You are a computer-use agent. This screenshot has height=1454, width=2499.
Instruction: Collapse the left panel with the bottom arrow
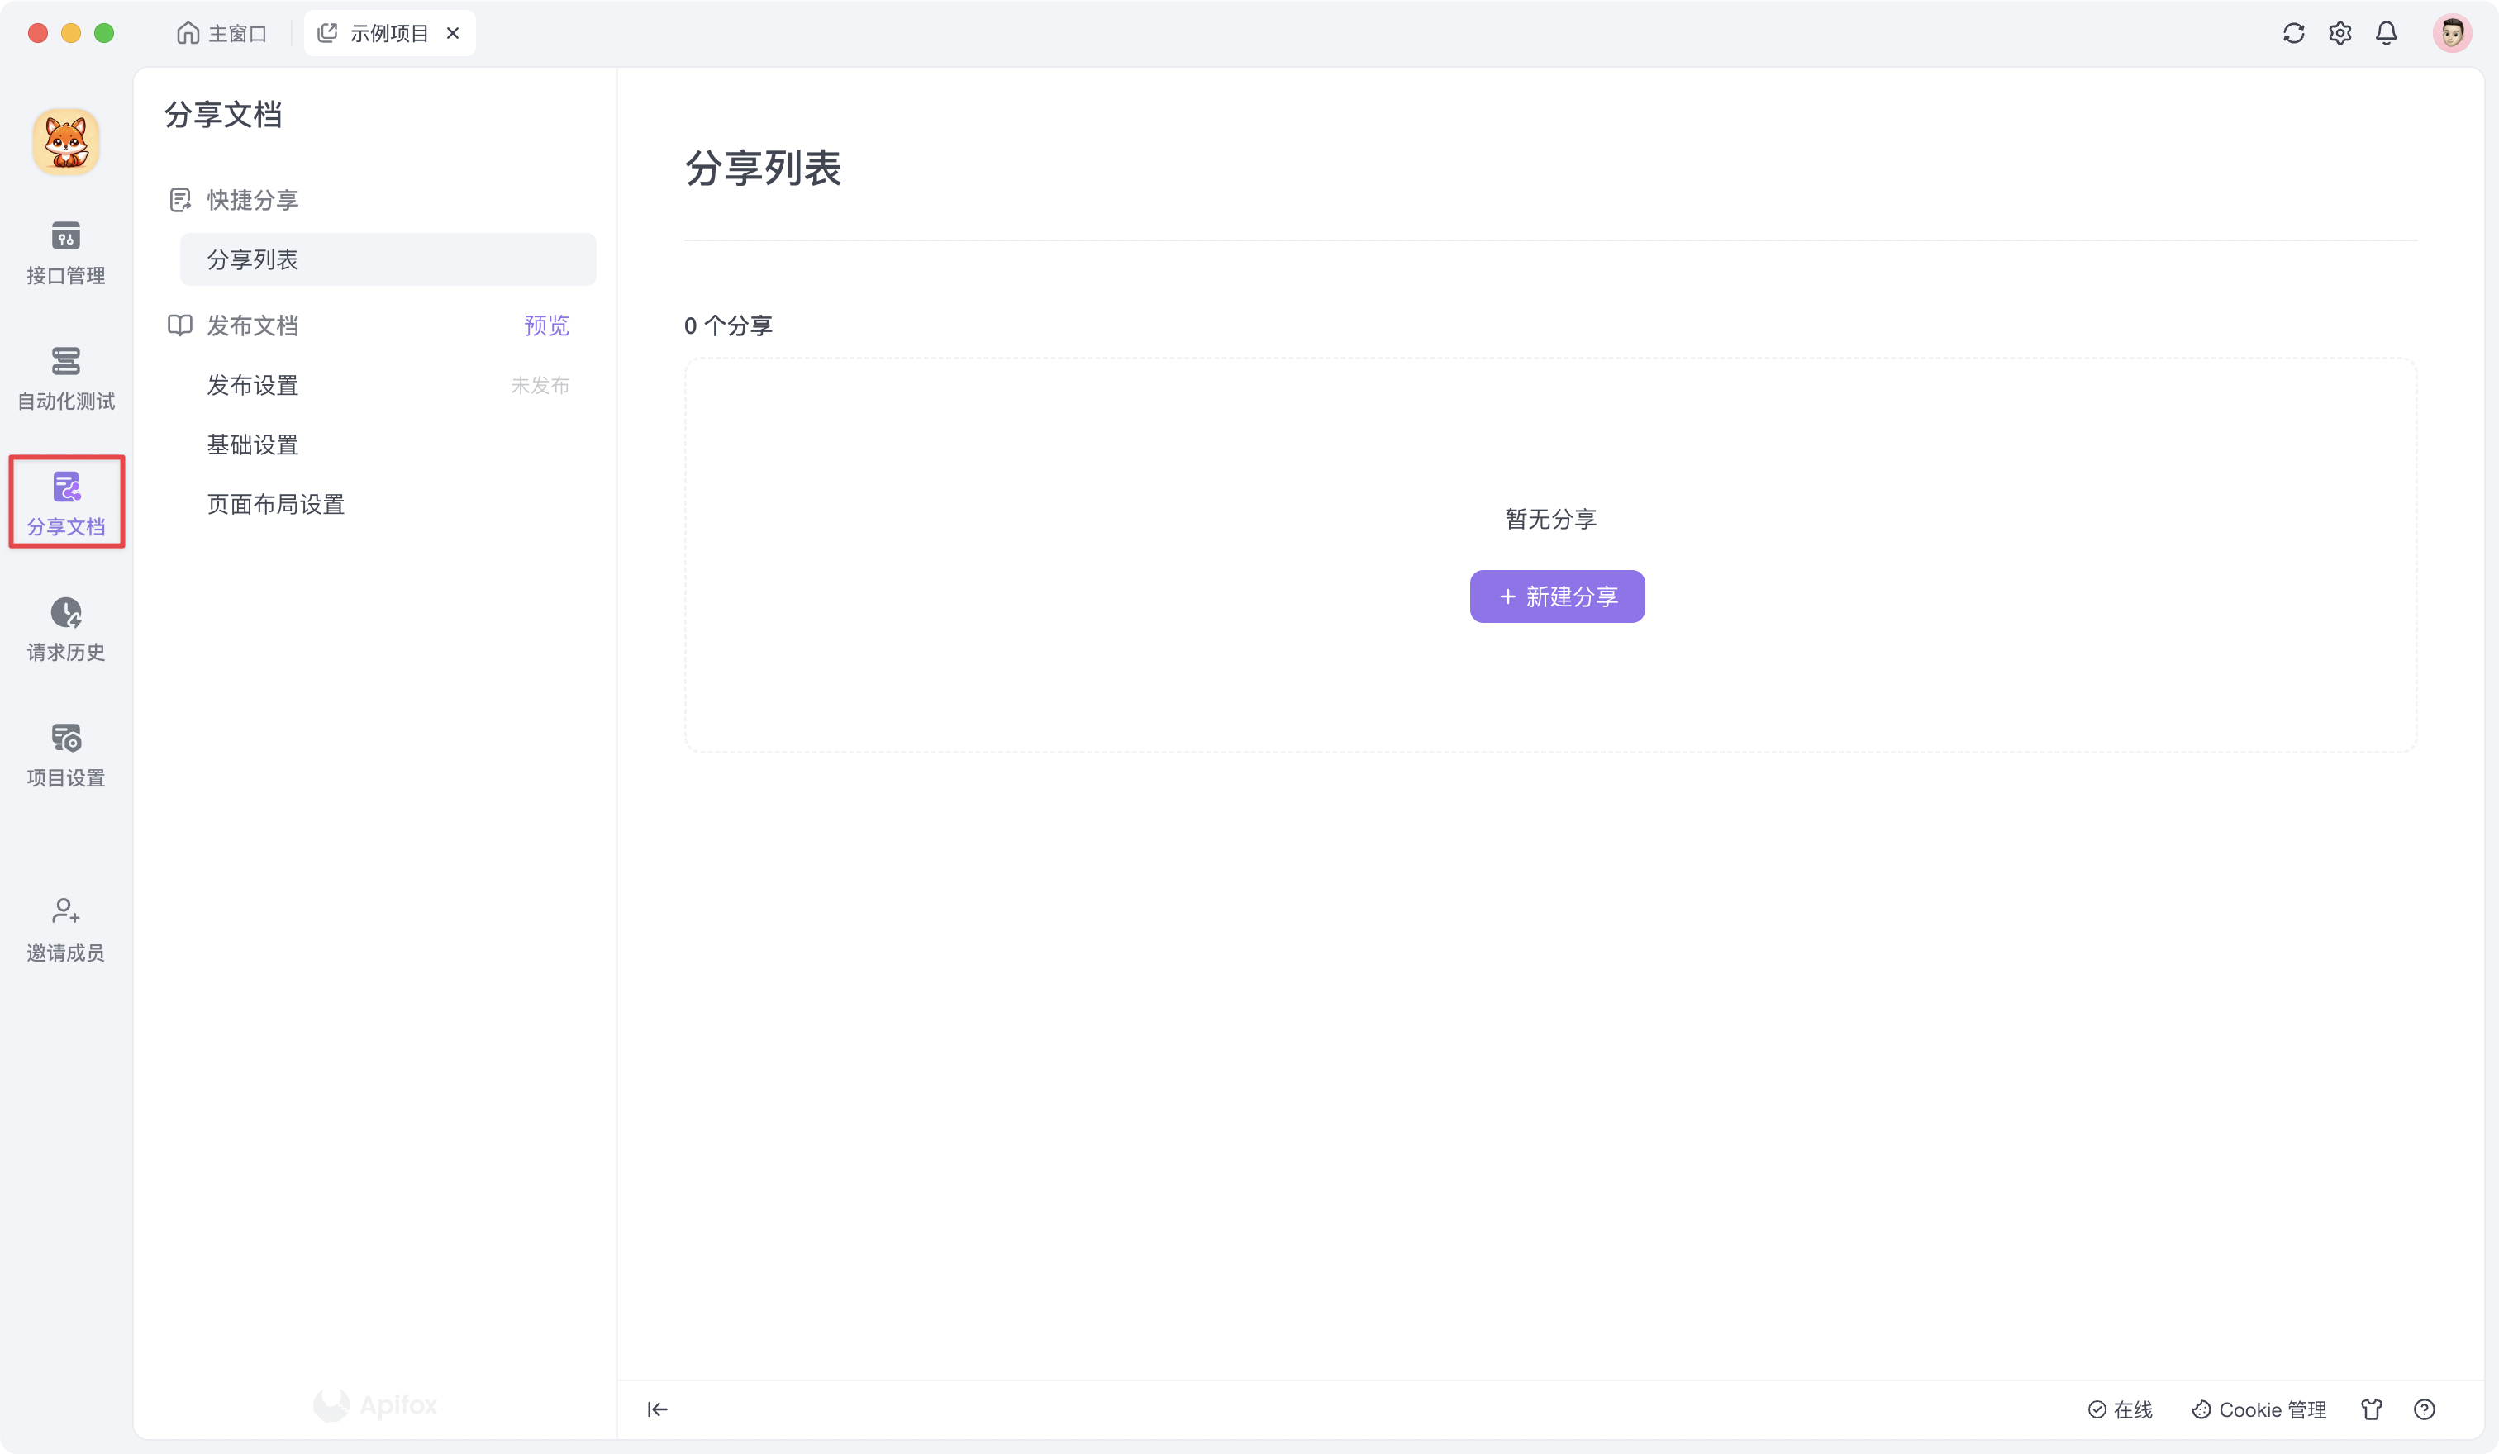coord(656,1409)
